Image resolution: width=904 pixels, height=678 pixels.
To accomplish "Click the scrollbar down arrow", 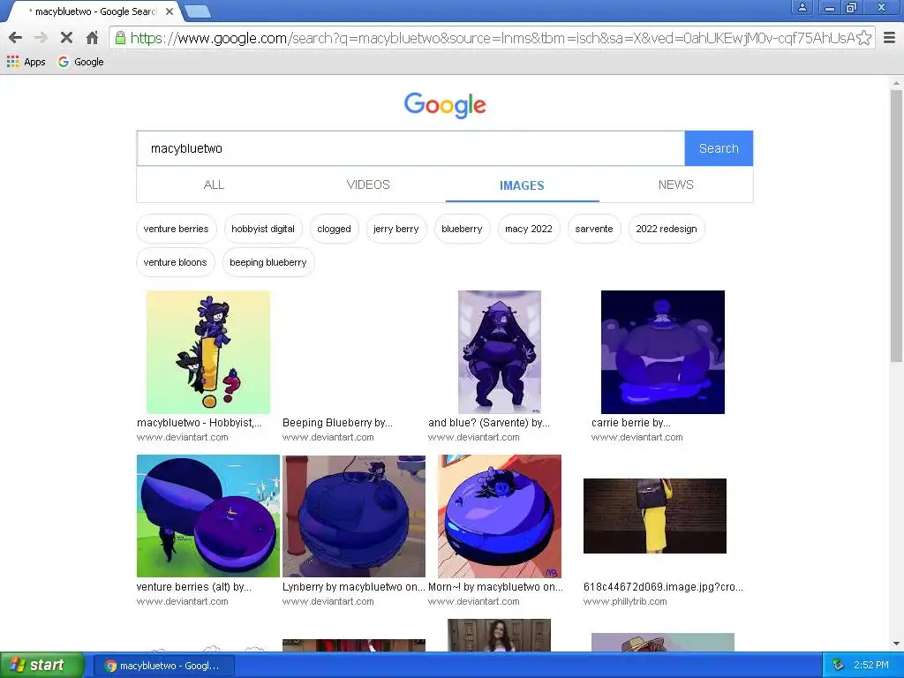I will pyautogui.click(x=896, y=644).
